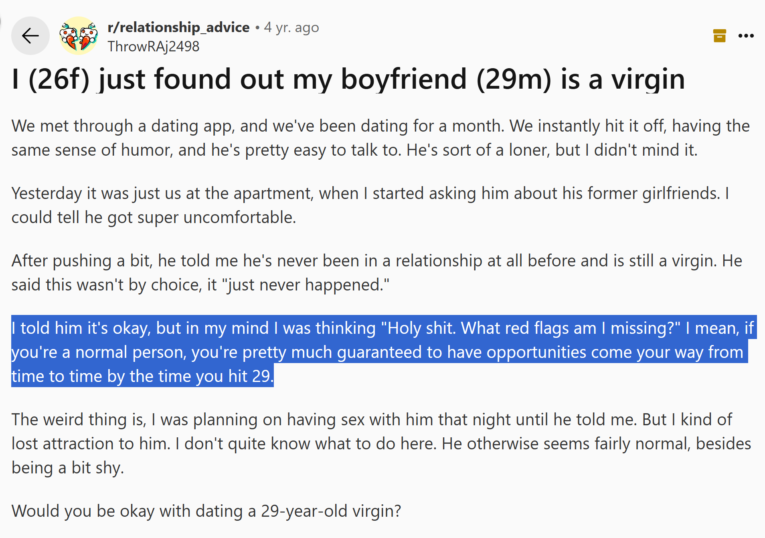The height and width of the screenshot is (538, 765).
Task: Click the archived post box icon
Action: (x=720, y=36)
